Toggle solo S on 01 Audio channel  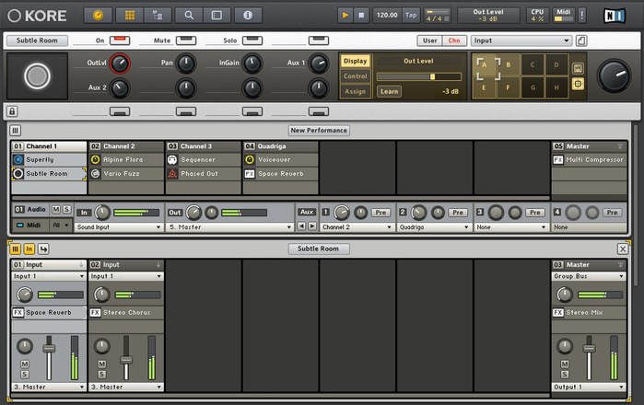pos(66,209)
